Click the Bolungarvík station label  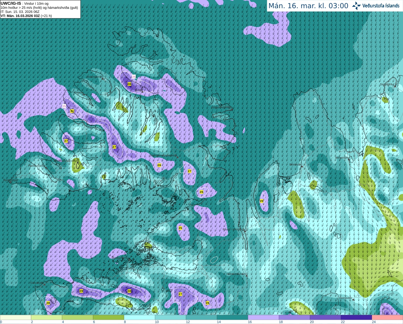click(94, 77)
